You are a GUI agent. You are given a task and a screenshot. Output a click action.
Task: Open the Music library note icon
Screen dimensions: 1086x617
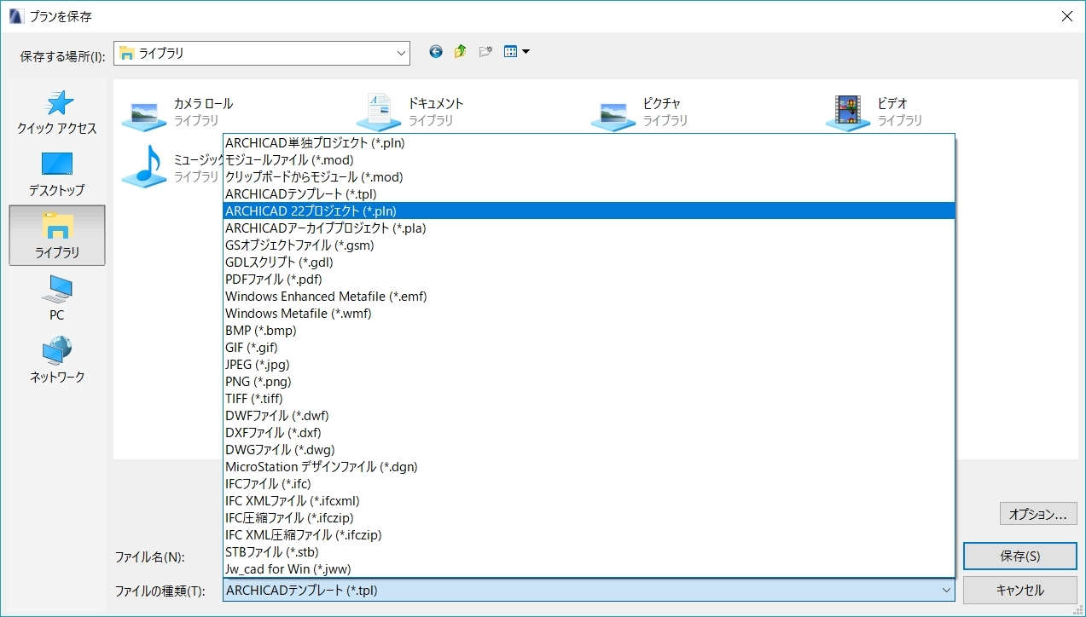click(x=143, y=166)
